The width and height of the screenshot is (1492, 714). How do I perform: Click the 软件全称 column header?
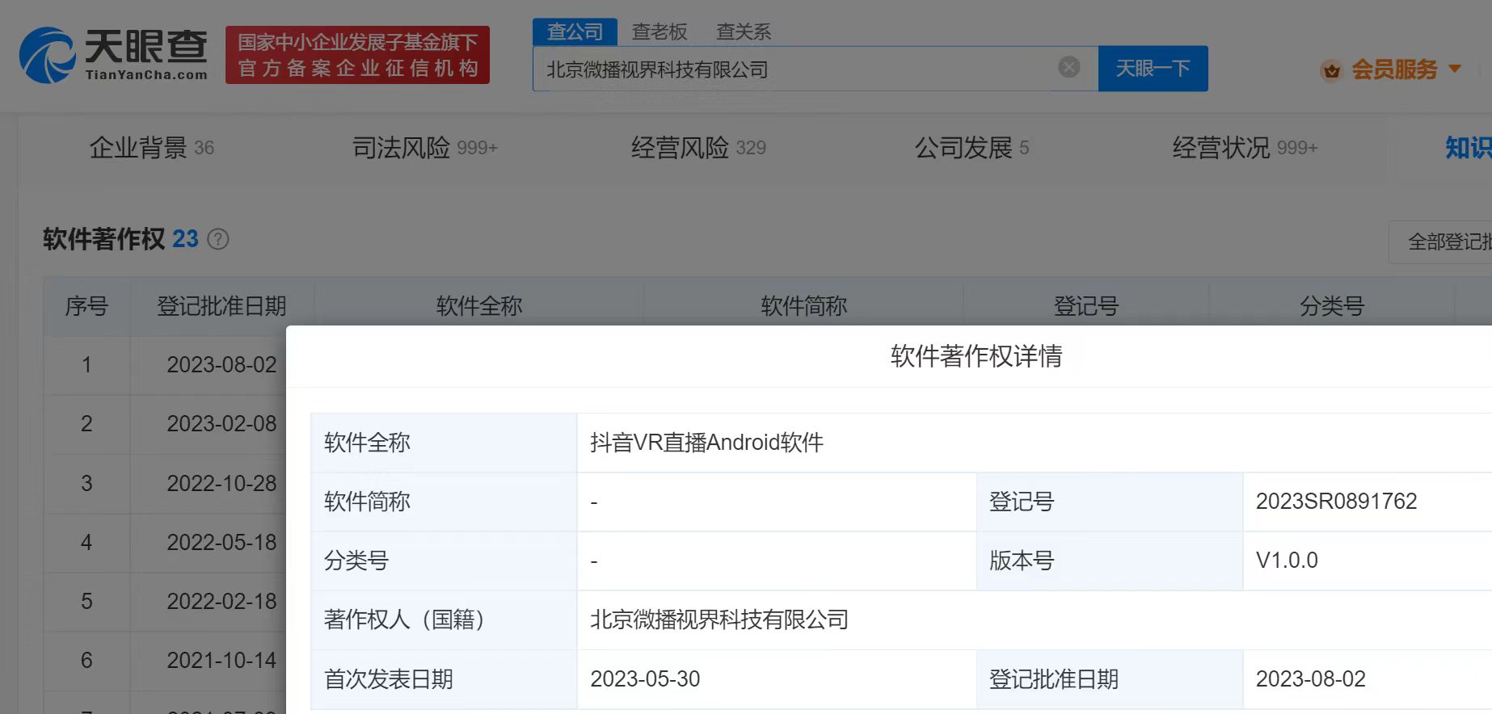tap(479, 306)
